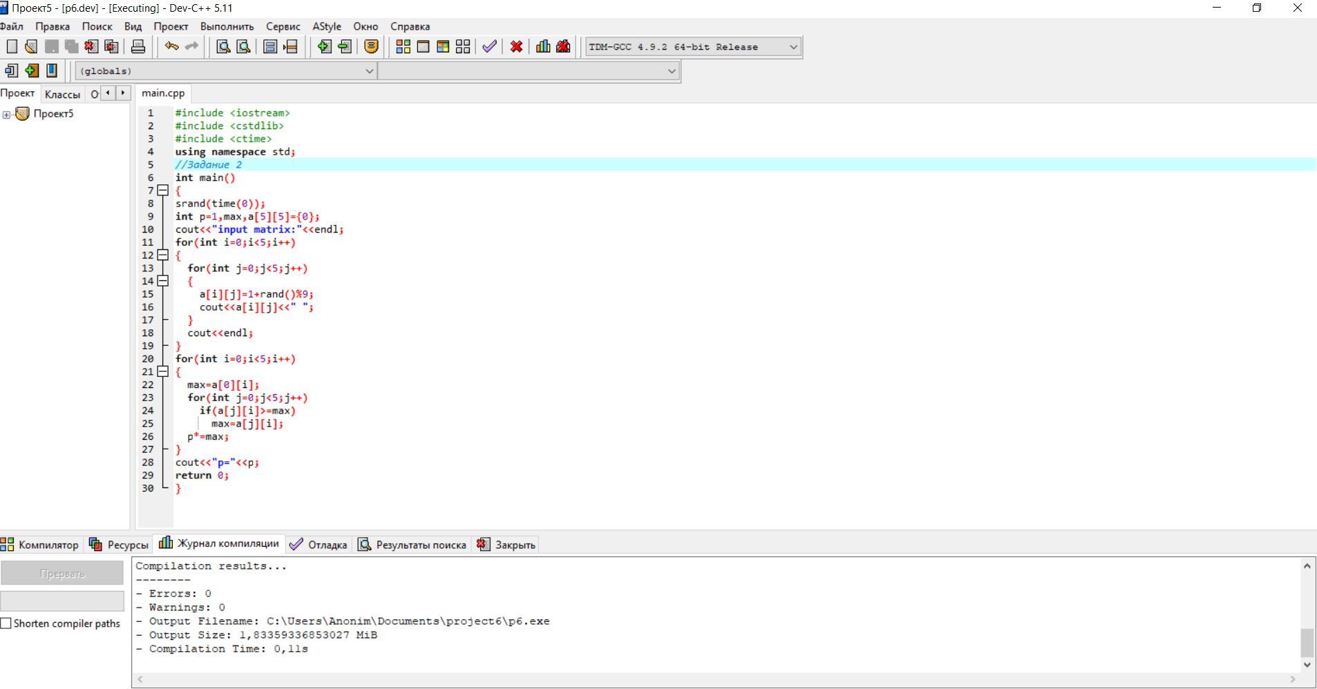Select the Журнал компиляции tab
The width and height of the screenshot is (1317, 689).
tap(219, 543)
